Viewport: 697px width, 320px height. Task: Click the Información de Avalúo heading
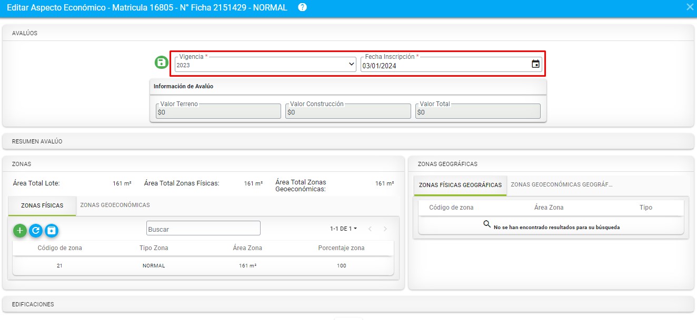click(x=183, y=86)
